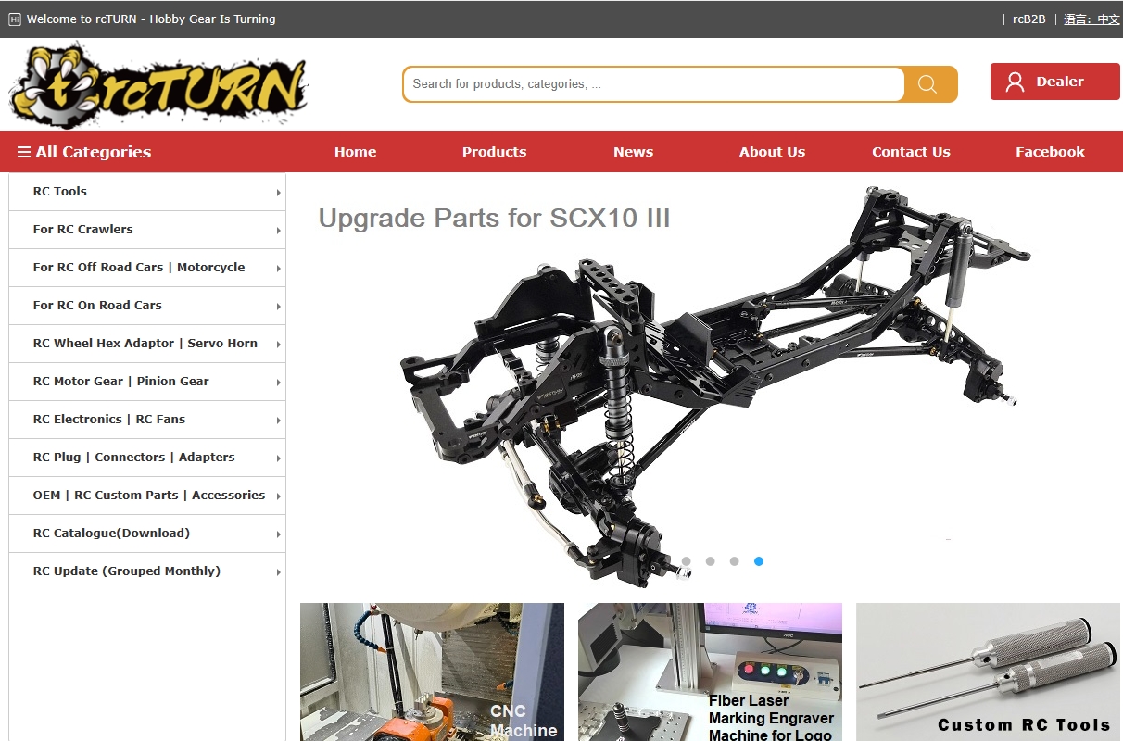1123x741 pixels.
Task: Open the CNC Machine thumbnail
Action: point(432,672)
